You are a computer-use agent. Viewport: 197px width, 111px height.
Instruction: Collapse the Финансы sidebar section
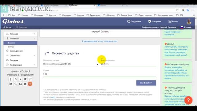[x=20, y=39]
